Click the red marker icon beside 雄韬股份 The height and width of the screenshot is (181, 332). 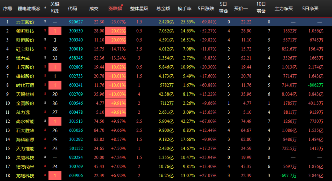[x=45, y=76]
